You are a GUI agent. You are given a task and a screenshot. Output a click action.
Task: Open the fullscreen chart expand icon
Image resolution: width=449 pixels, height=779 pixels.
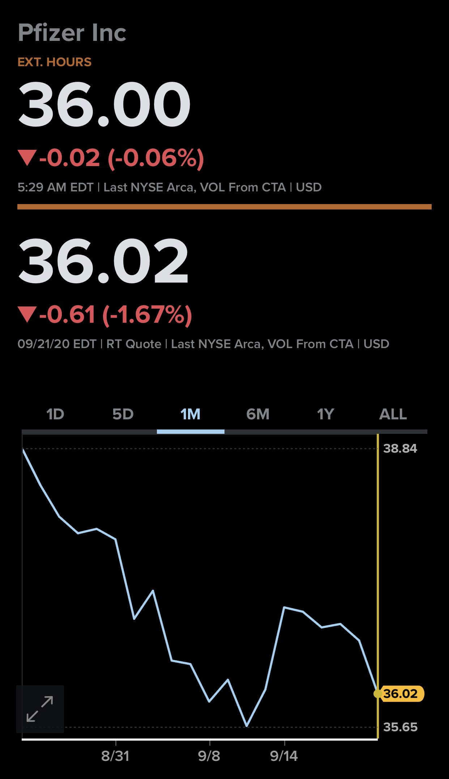pyautogui.click(x=40, y=709)
